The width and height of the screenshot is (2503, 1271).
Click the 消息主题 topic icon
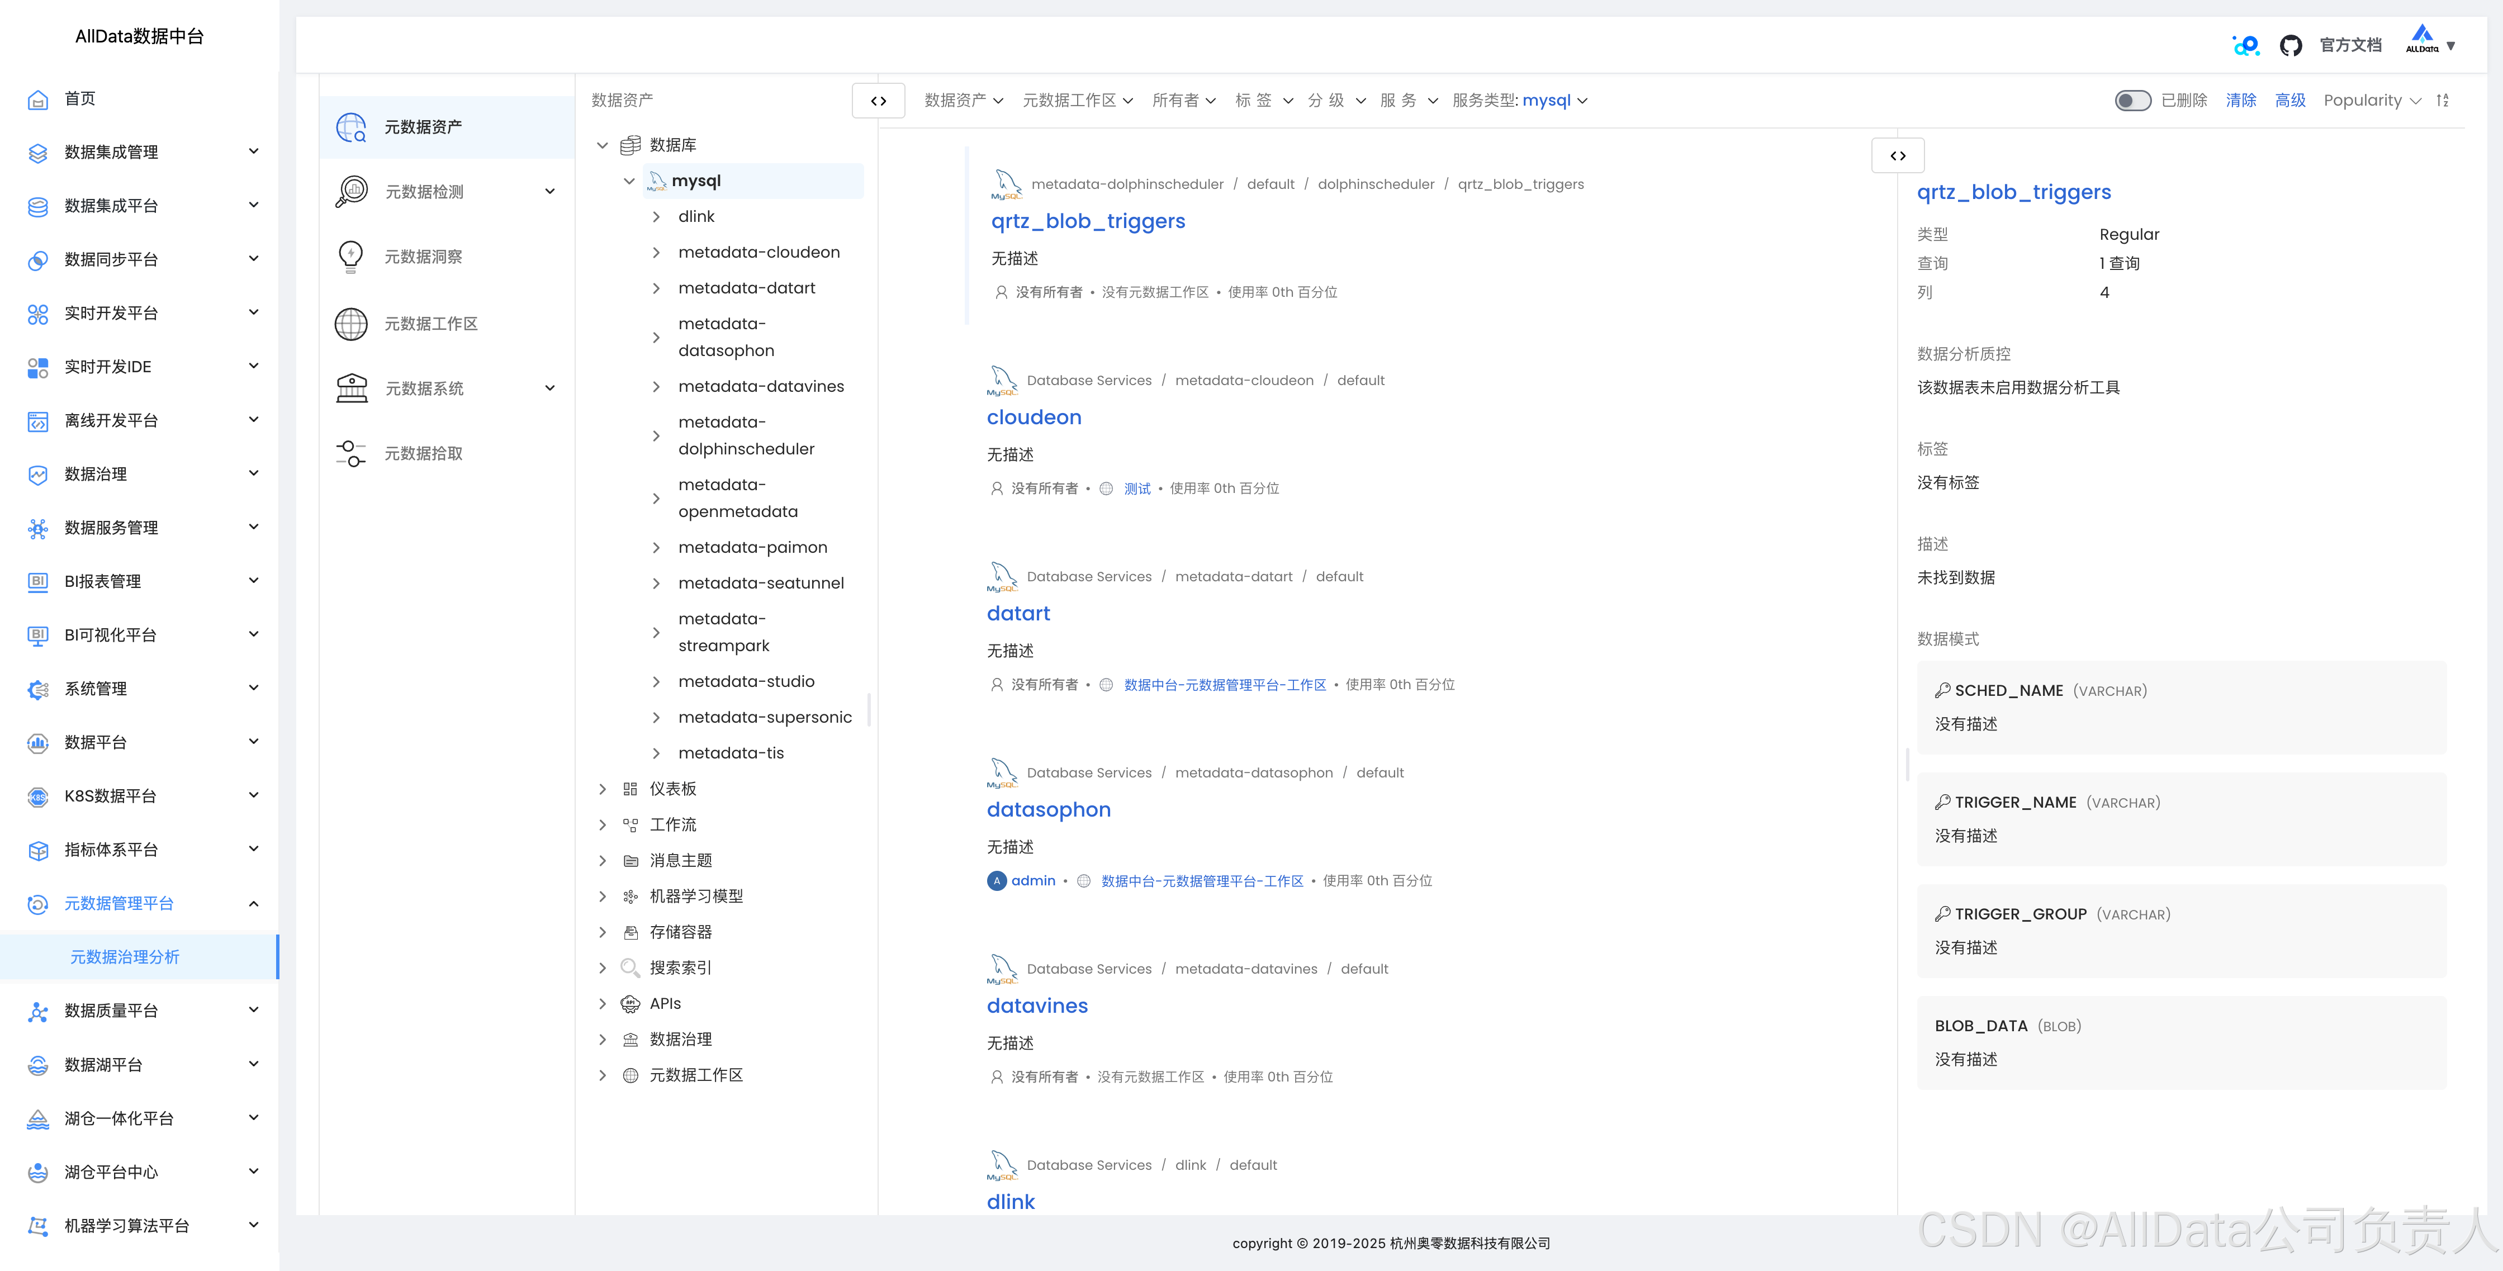coord(631,861)
